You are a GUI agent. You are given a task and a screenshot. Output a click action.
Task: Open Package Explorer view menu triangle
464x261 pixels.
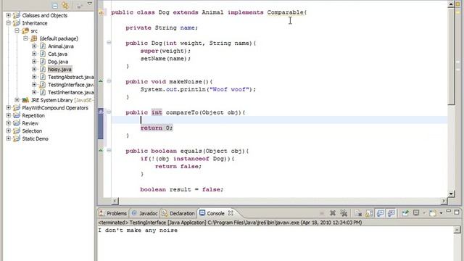90,4
